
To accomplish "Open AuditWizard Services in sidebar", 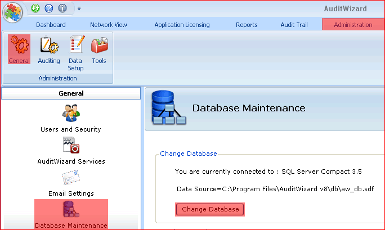I will (71, 151).
